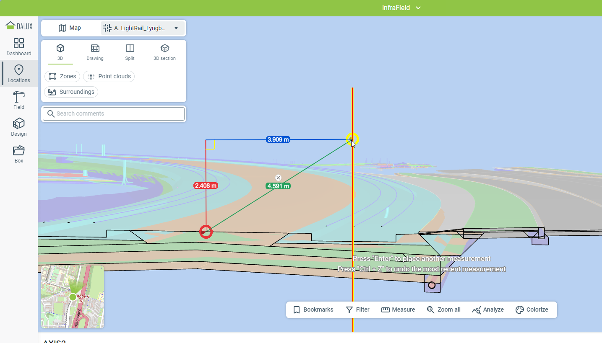Open the Analyze tool

(x=487, y=310)
